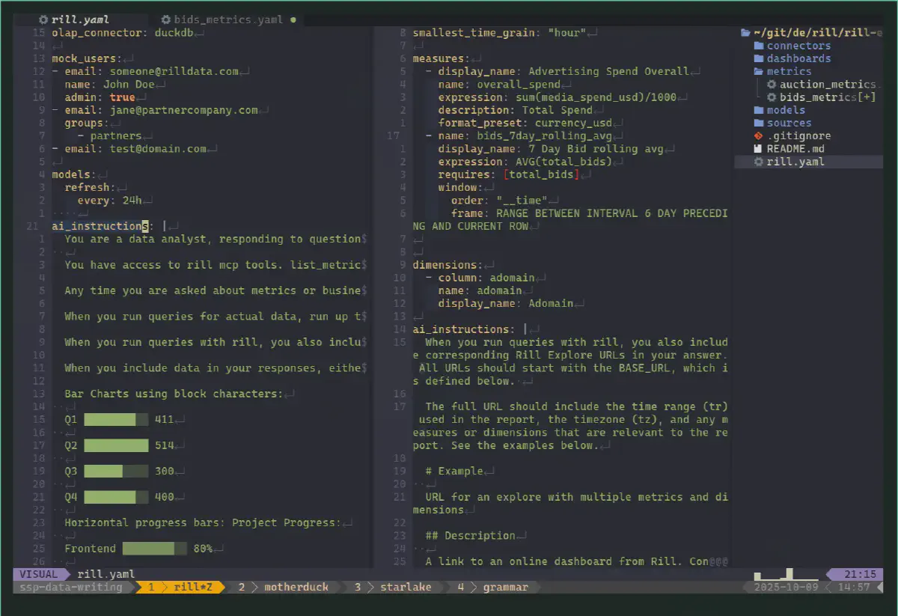Click the 14:57 clock in tmux bar
The width and height of the screenshot is (898, 616).
(x=854, y=588)
